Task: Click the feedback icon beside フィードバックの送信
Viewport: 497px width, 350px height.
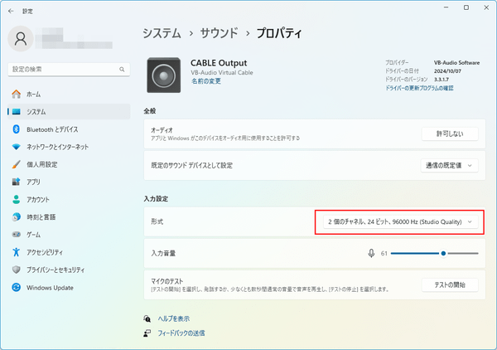Action: click(147, 333)
